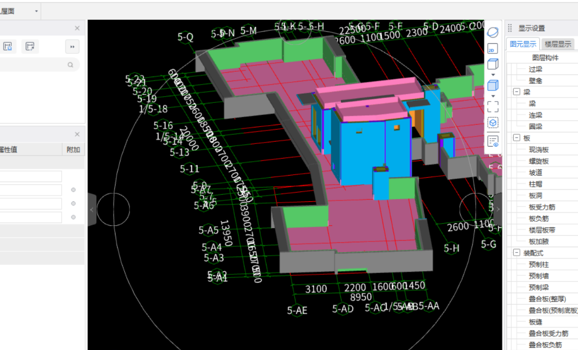Image resolution: width=578 pixels, height=350 pixels.
Task: Select the 圈梁 tree item
Action: 535,126
